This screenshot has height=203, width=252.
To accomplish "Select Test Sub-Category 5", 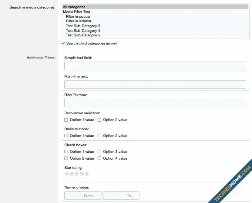I will click(155, 35).
